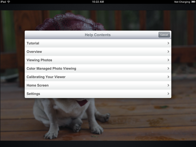Viewport: 196px width, 147px height.
Task: Select Viewing Photos entry
Action: (98, 60)
